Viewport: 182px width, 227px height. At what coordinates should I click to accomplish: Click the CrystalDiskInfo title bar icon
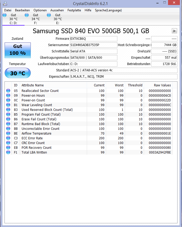pyautogui.click(x=5, y=3)
